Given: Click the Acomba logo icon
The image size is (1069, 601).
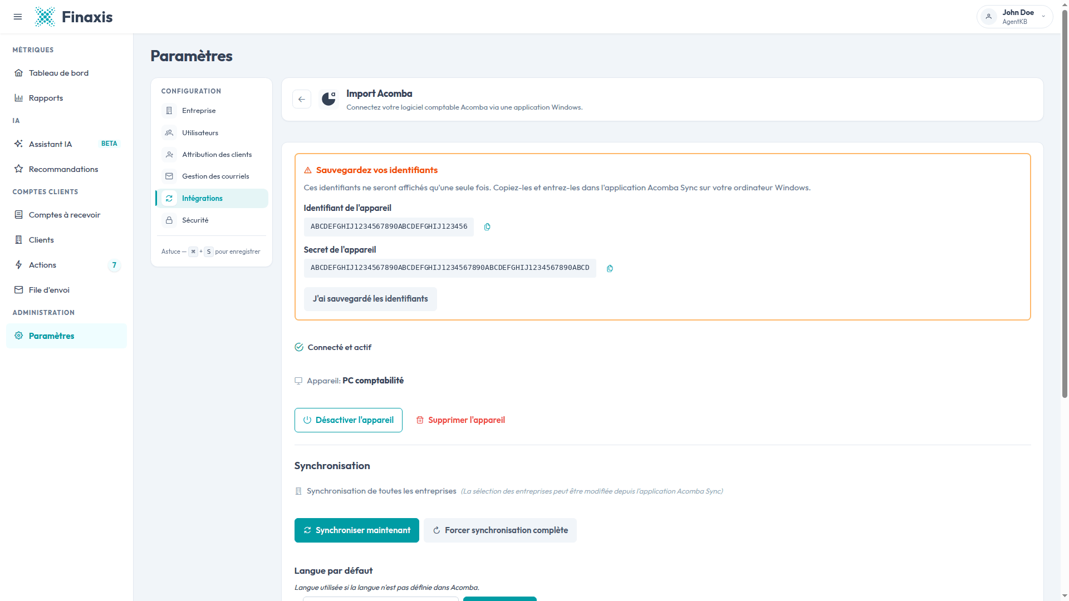Looking at the screenshot, I should coord(328,99).
